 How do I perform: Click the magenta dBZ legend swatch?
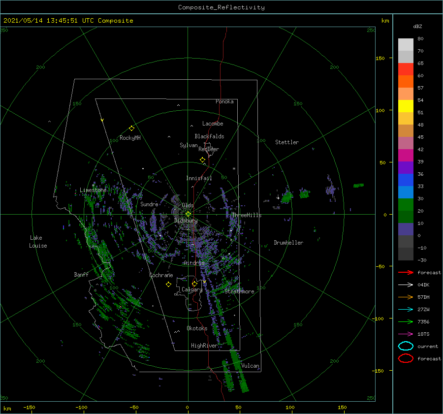406,155
